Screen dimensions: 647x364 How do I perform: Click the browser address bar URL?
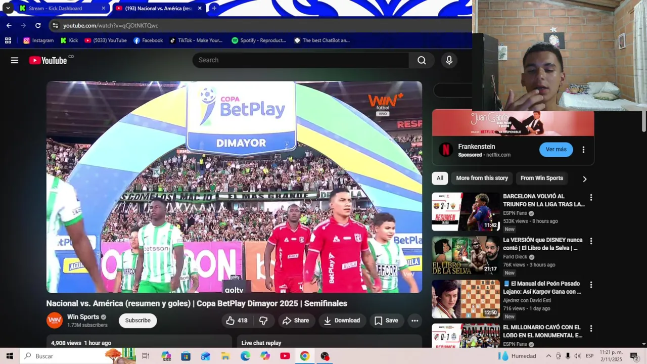(x=111, y=25)
